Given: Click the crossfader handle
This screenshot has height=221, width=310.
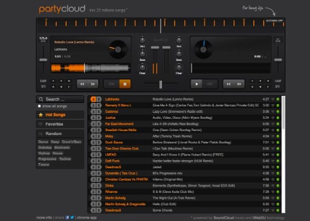Looking at the screenshot, I should pos(161,85).
